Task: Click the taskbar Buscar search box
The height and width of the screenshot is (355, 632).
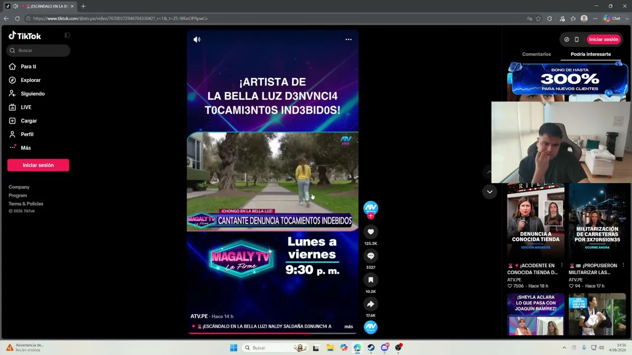Action: pos(276,348)
